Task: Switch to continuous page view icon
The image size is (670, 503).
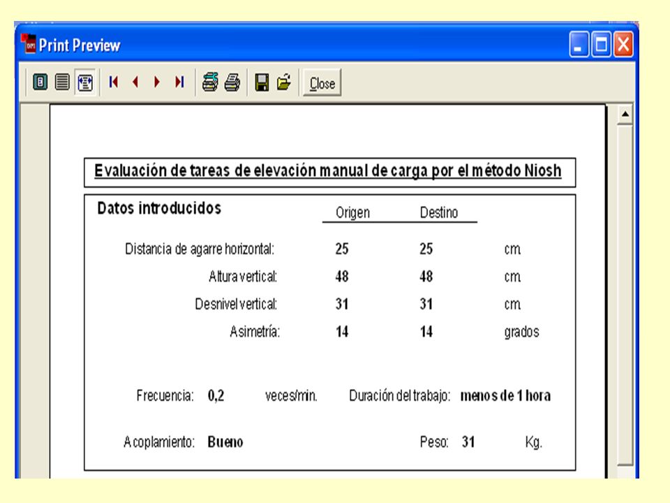Action: coord(62,82)
